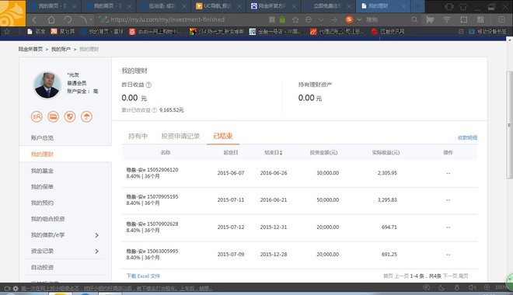513x295 pixels.
Task: Click the help icon beside 累计已收收益
Action: (x=154, y=110)
